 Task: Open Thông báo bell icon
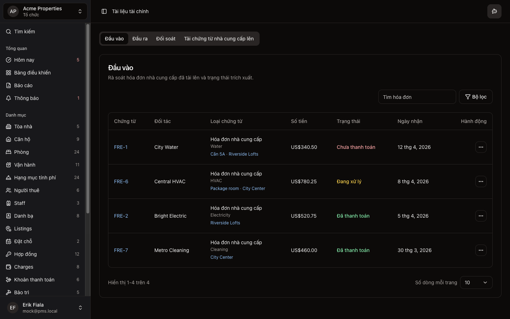pos(8,98)
